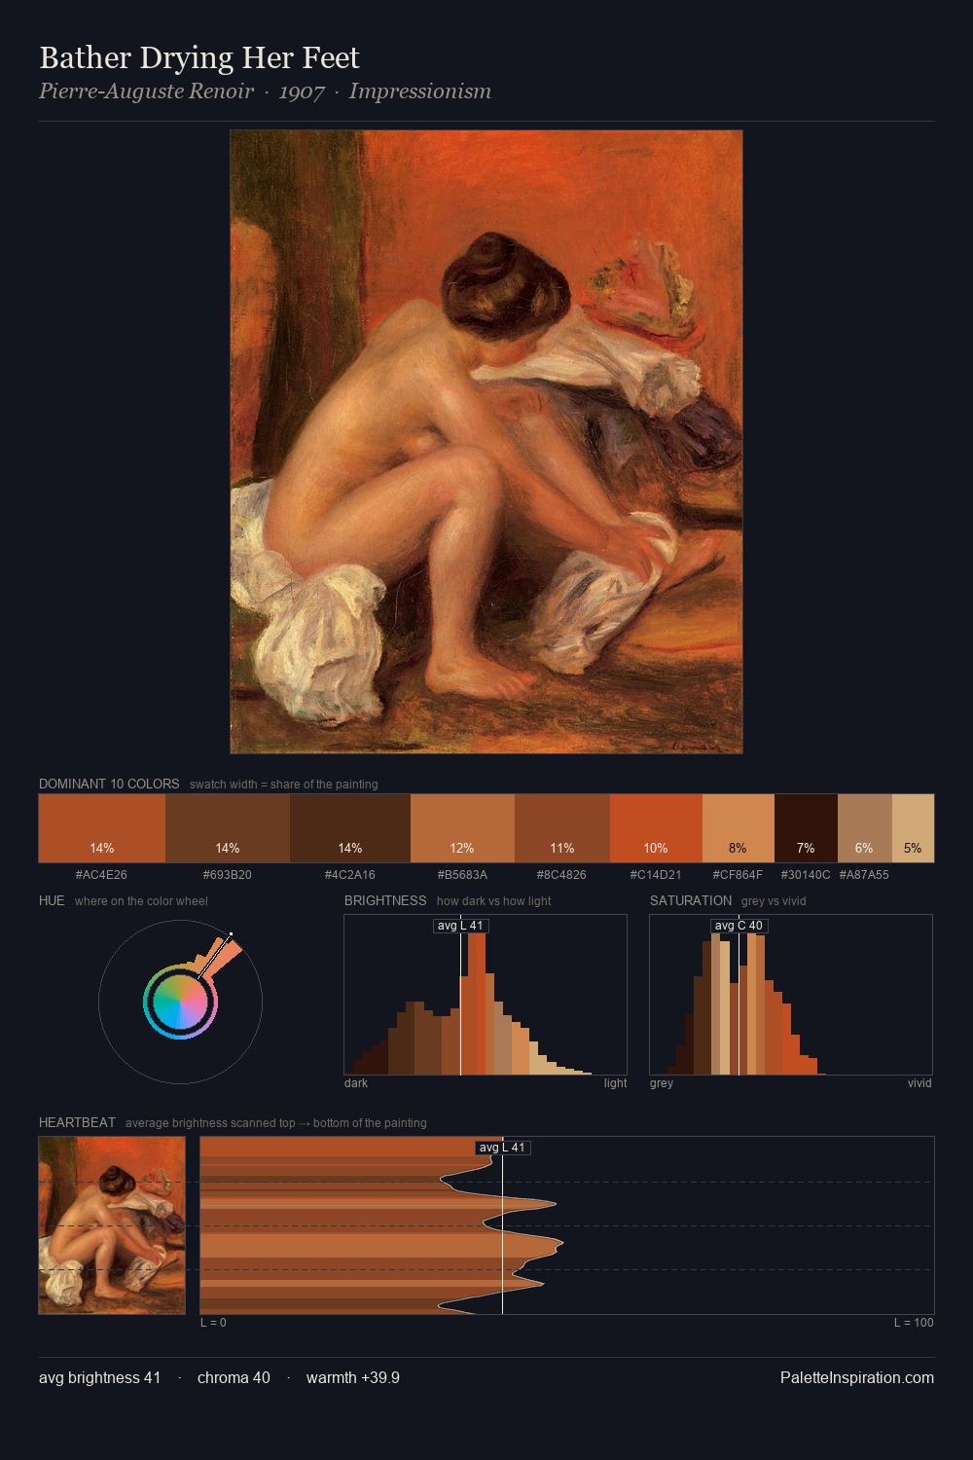The height and width of the screenshot is (1460, 973).
Task: Choose the #C14D21 orange swatch
Action: 656,828
